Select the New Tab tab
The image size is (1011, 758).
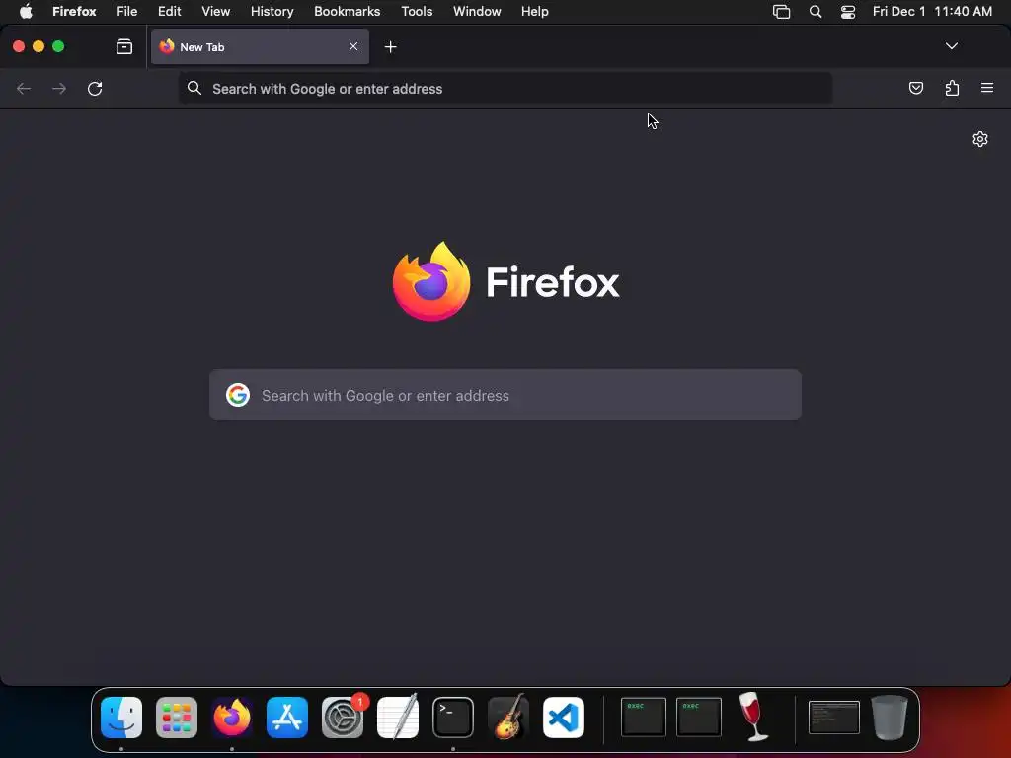pos(260,46)
